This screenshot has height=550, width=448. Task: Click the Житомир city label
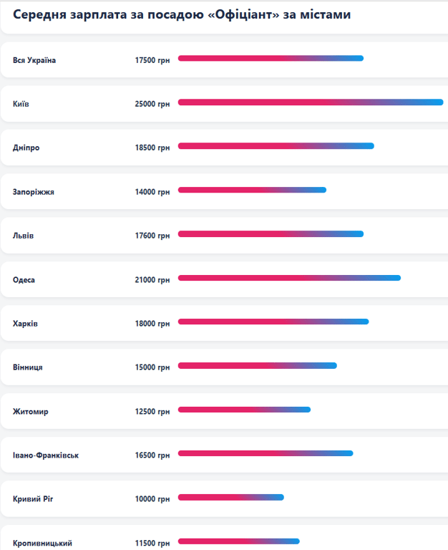[x=31, y=412]
